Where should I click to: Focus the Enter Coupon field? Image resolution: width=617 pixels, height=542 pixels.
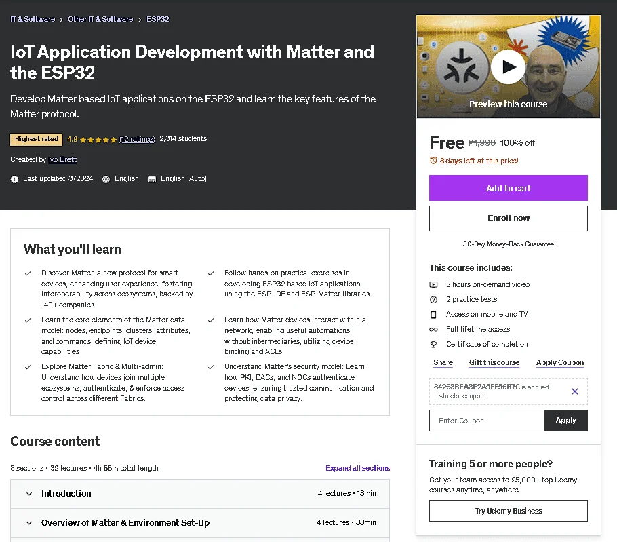(487, 421)
